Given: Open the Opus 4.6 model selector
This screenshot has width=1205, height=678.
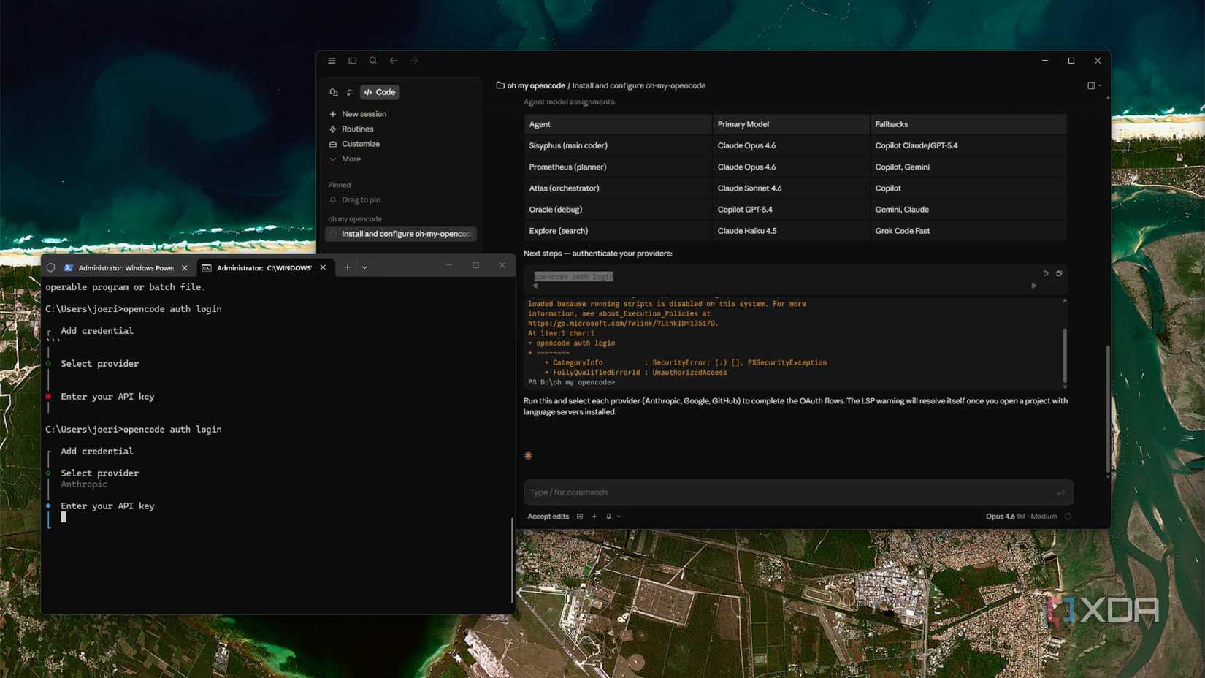Looking at the screenshot, I should pyautogui.click(x=1021, y=517).
